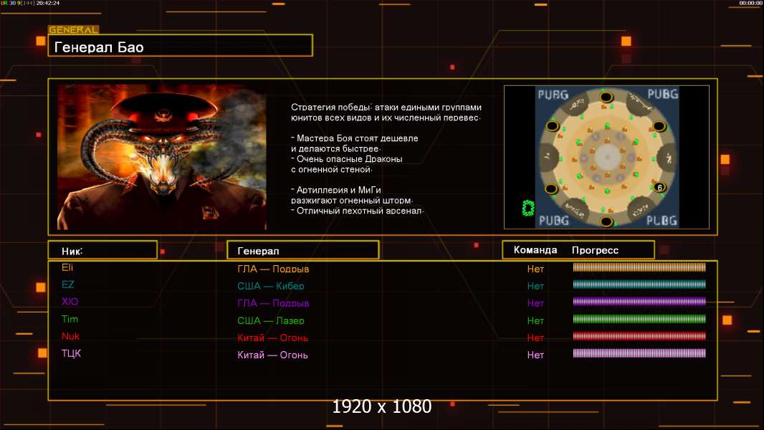The height and width of the screenshot is (430, 764).
Task: Select player nickname "Tim"
Action: (70, 319)
